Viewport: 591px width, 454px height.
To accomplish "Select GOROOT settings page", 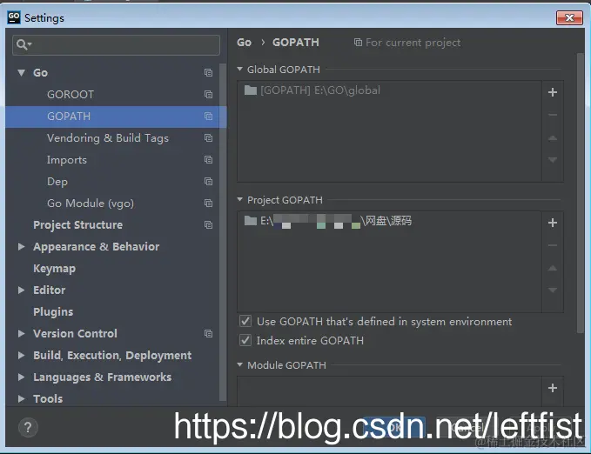I will [71, 94].
